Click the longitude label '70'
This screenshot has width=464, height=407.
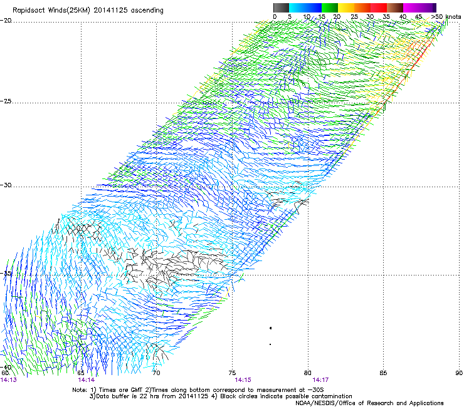tap(157, 373)
